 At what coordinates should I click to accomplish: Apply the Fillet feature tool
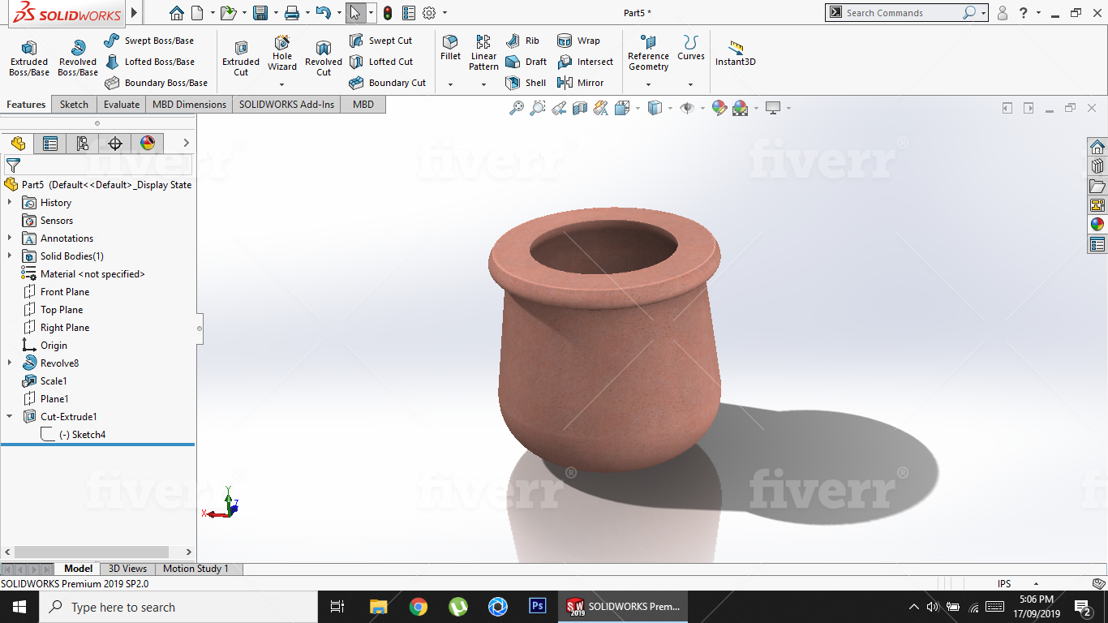450,47
